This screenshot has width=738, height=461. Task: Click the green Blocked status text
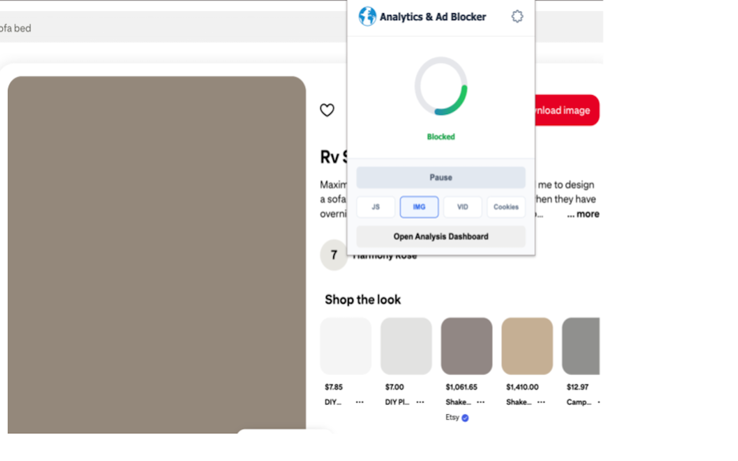441,137
